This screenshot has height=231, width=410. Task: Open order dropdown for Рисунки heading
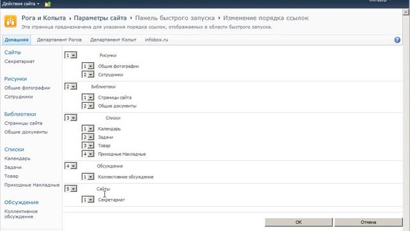click(x=70, y=55)
